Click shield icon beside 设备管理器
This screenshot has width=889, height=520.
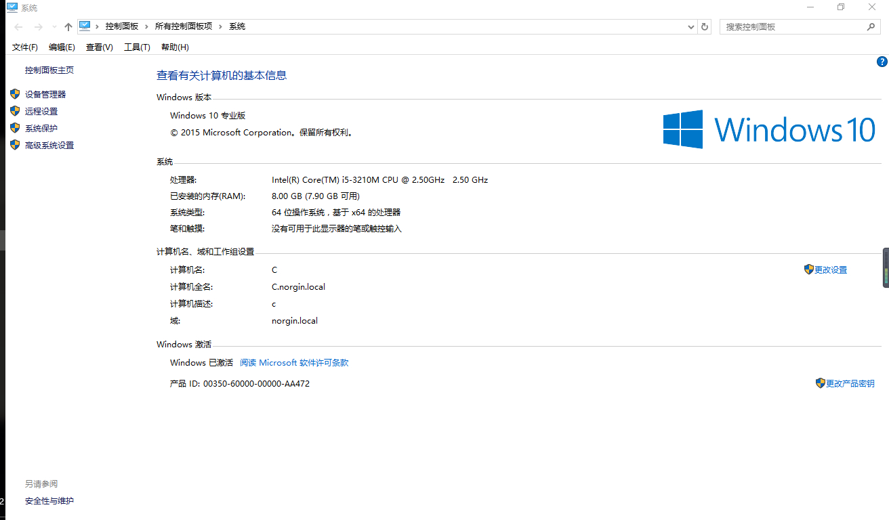point(15,94)
